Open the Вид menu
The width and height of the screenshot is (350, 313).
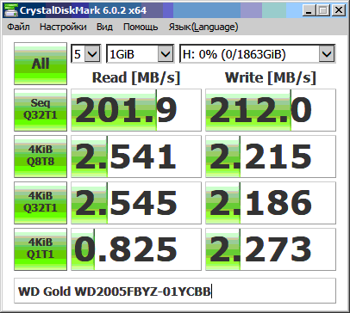coord(104,27)
